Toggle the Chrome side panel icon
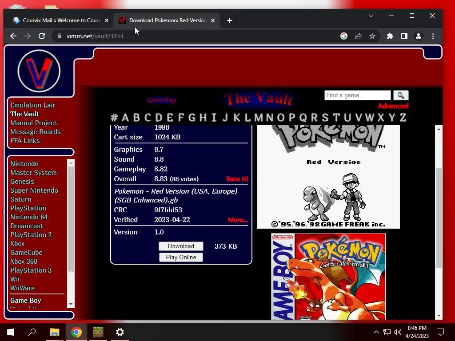 404,36
